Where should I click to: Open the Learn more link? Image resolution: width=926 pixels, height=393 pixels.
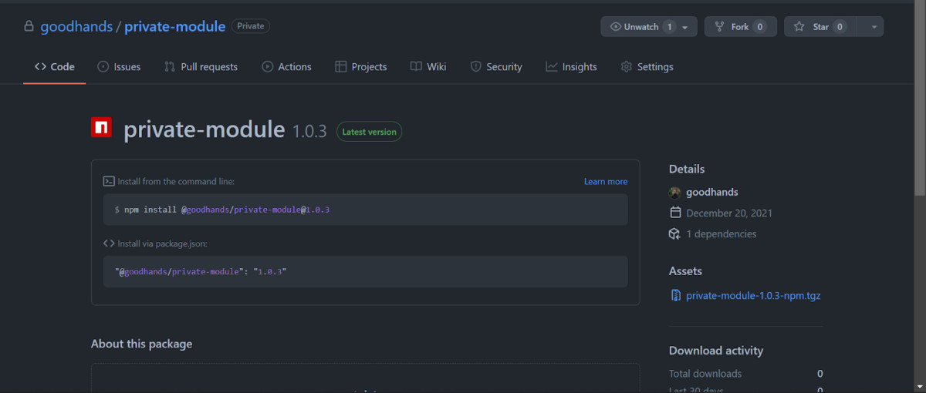[x=606, y=182]
